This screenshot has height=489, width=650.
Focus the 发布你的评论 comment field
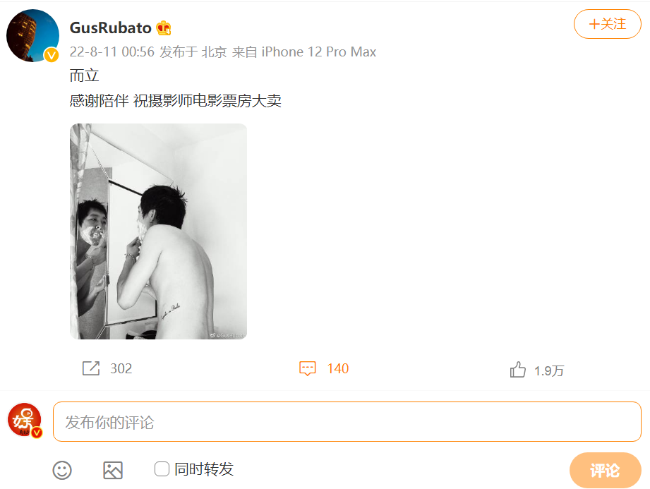click(x=347, y=421)
